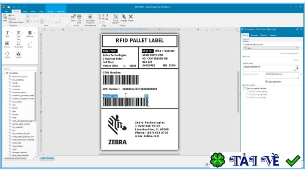Click Cut in the Clipboard group
Screen dimensions: 305x172
11,15
